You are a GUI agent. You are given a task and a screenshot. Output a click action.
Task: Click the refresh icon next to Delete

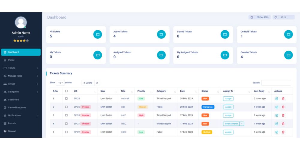click(97, 83)
